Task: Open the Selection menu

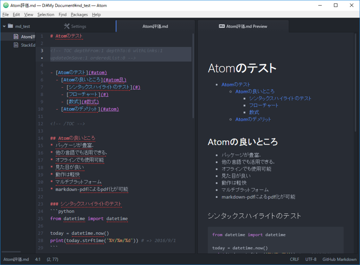Action: tap(46, 14)
